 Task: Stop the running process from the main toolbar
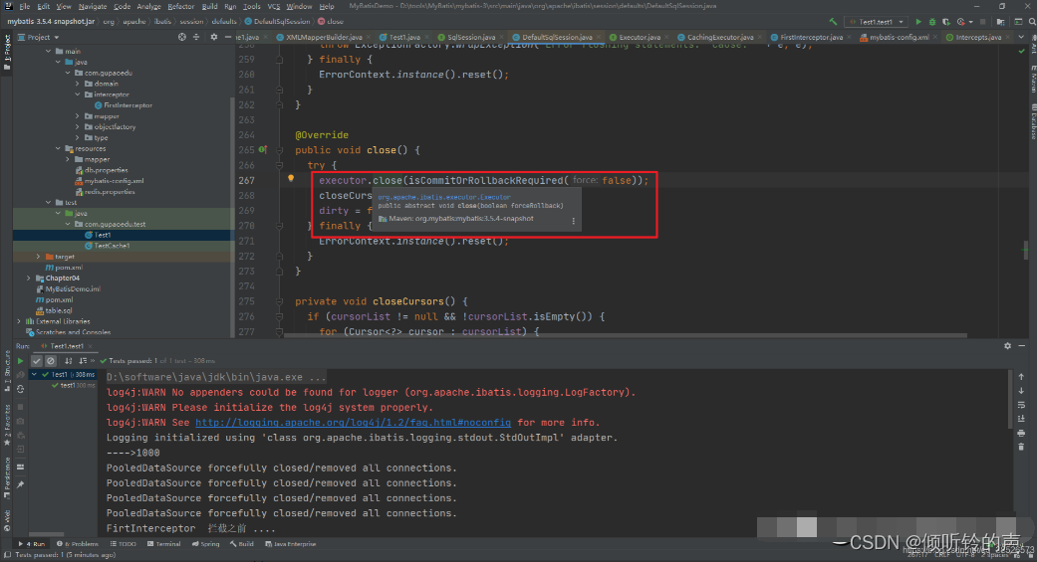(983, 22)
